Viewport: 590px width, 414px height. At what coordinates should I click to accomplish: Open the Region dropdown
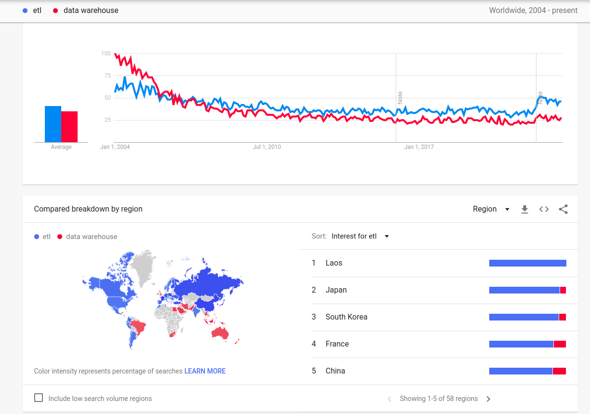click(491, 209)
